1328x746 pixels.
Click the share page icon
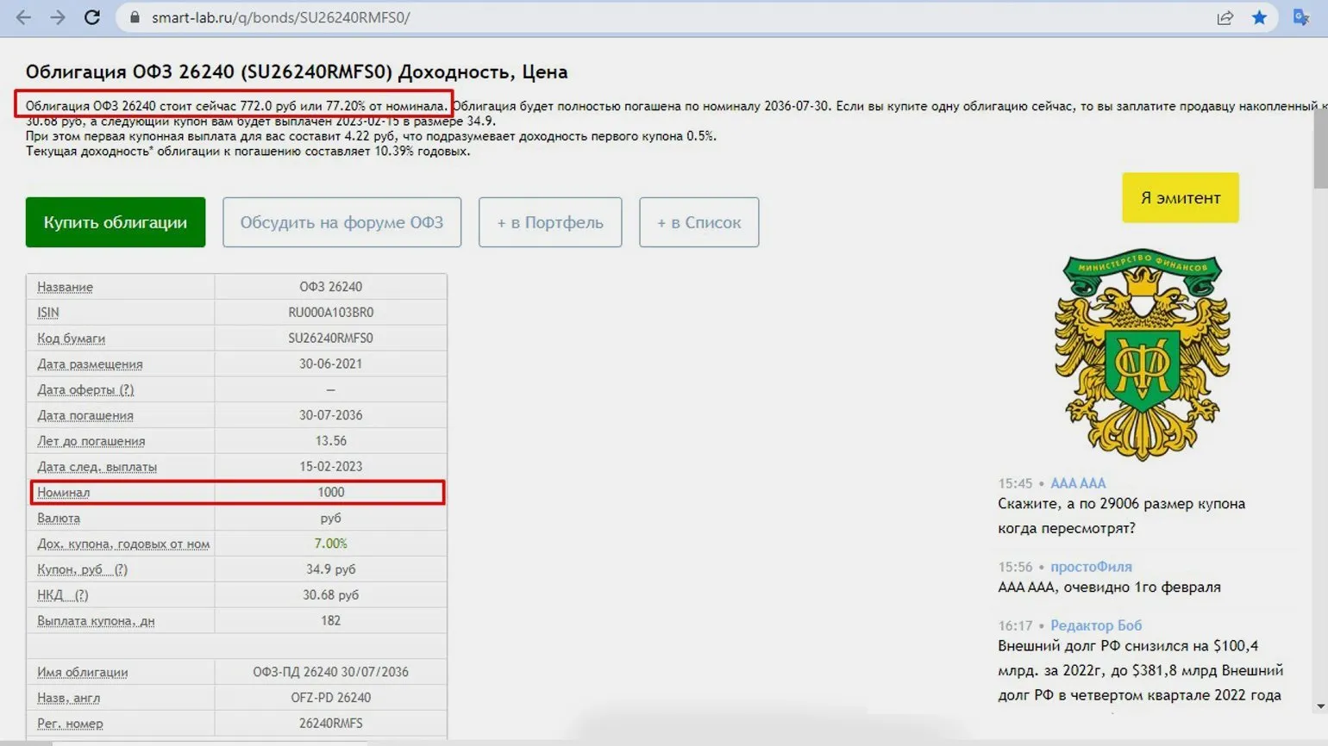click(x=1225, y=17)
